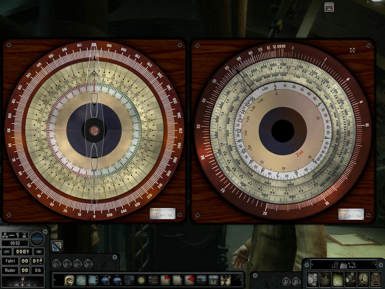Screen dimensions: 385x289
Task: Open the round gauge dial icon
Action: 141,280
